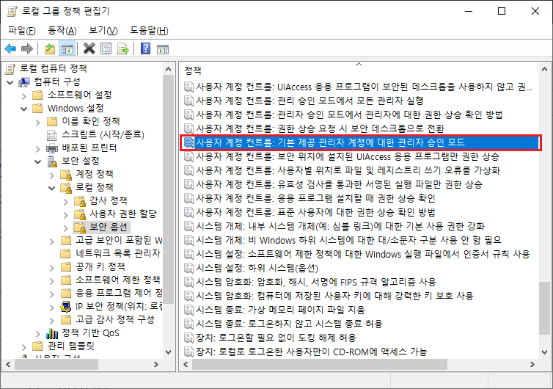Click the Forward arrow toolbar icon

[x=27, y=48]
